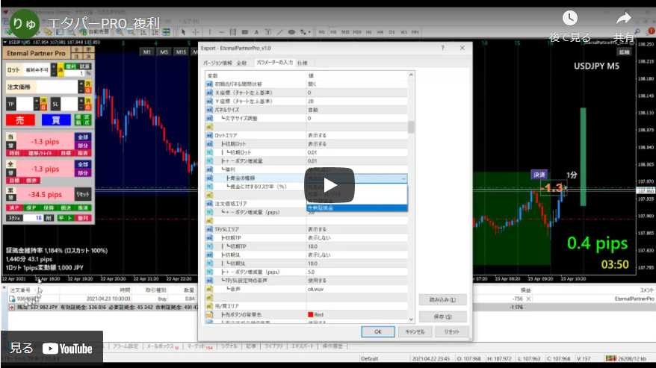The image size is (656, 368).
Task: Open the りゅ channel avatar
Action: [24, 24]
